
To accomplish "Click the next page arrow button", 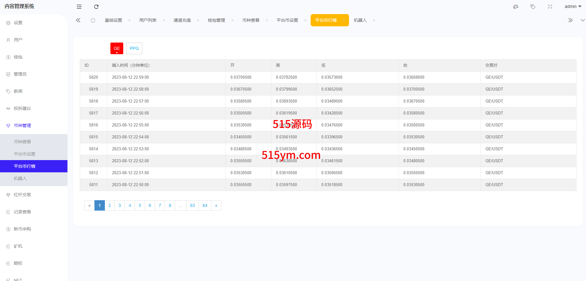I will click(x=216, y=205).
